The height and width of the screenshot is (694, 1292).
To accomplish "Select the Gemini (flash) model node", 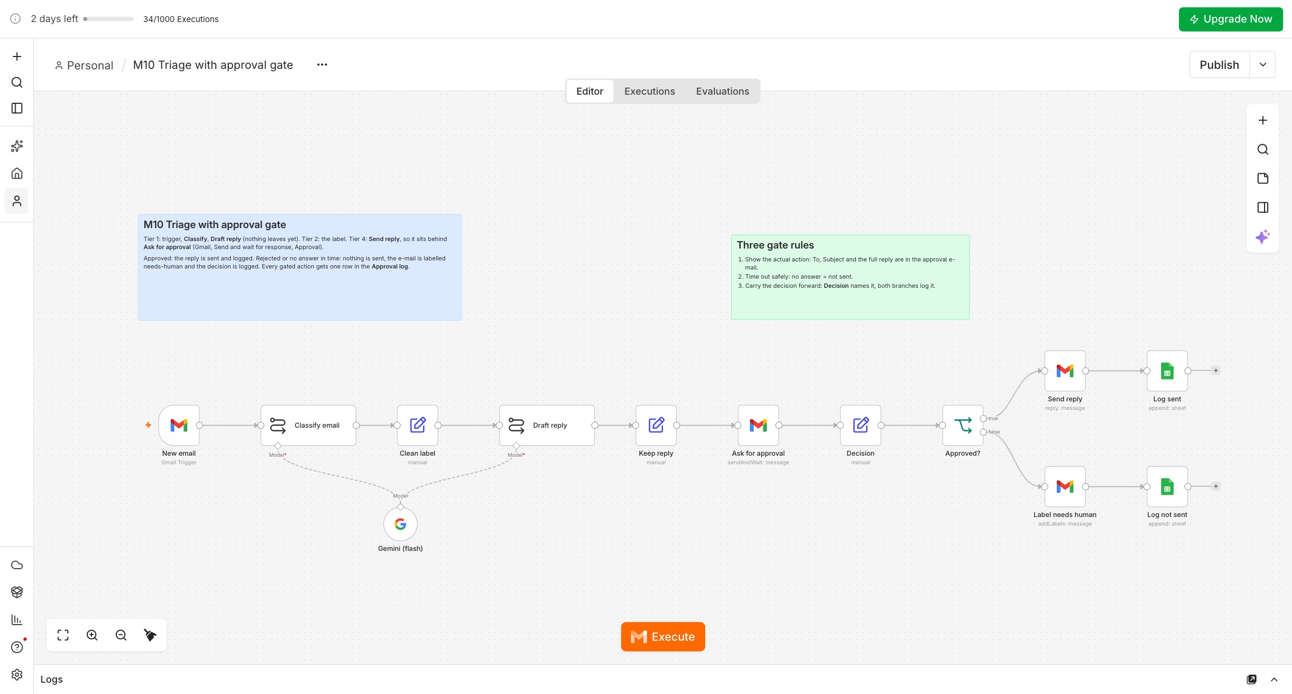I will tap(401, 524).
